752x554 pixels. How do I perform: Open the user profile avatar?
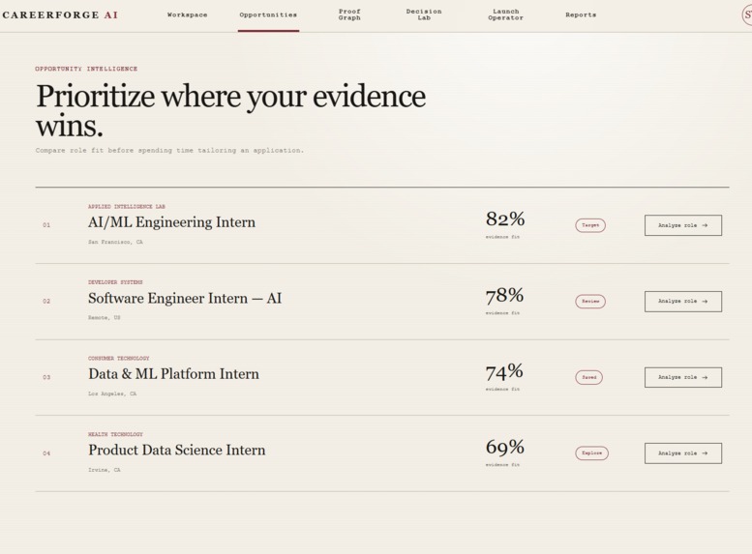click(747, 15)
